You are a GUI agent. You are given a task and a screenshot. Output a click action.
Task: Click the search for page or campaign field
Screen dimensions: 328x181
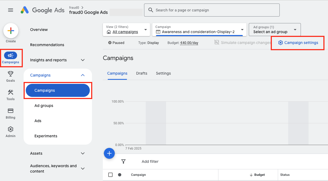212,10
